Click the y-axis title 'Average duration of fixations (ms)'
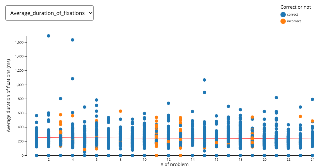Image resolution: width=319 pixels, height=166 pixels. 9,96
